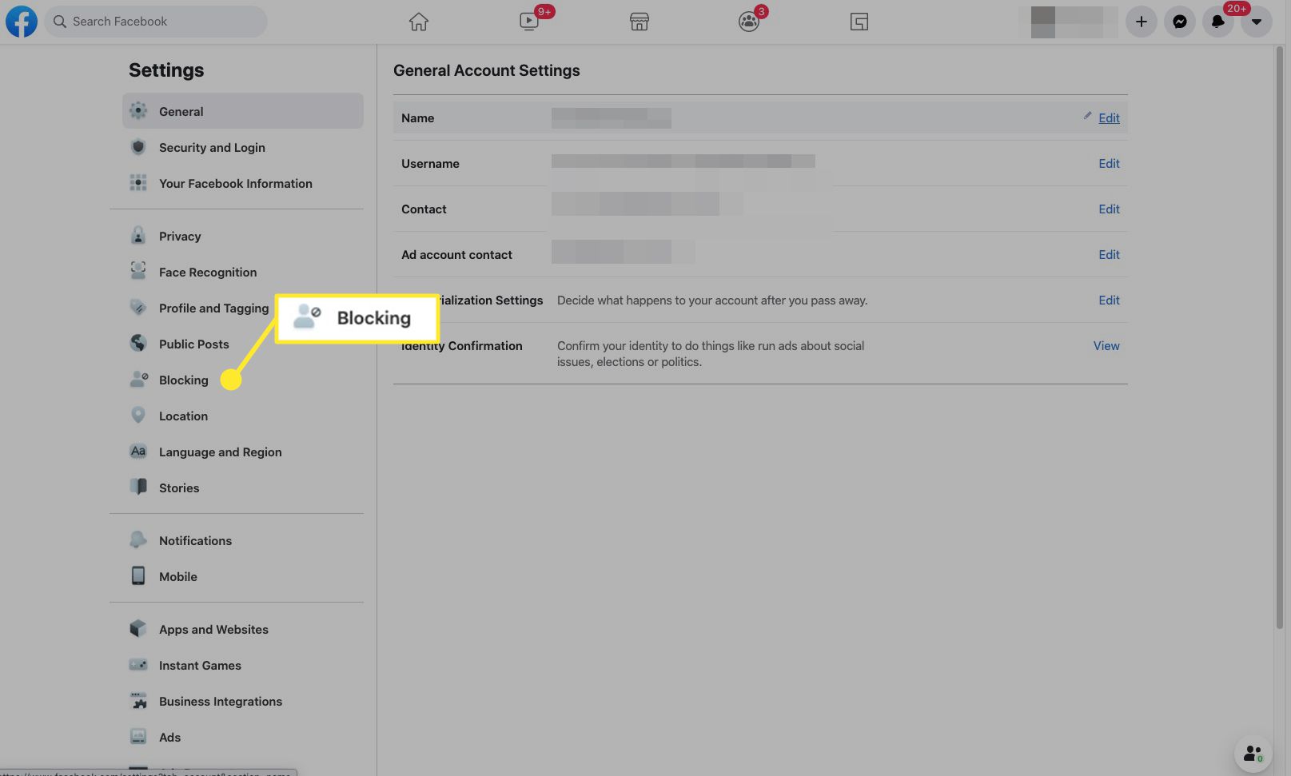Viewport: 1291px width, 776px height.
Task: Click the Location pin icon
Action: [x=138, y=416]
